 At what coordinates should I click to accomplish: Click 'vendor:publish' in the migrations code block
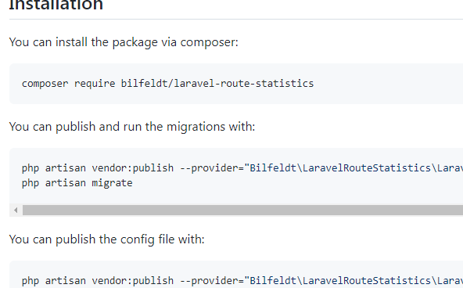(133, 168)
